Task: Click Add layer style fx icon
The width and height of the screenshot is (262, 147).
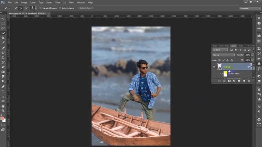Action: tap(224, 81)
